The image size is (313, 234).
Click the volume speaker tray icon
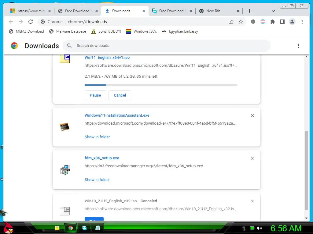260,228
